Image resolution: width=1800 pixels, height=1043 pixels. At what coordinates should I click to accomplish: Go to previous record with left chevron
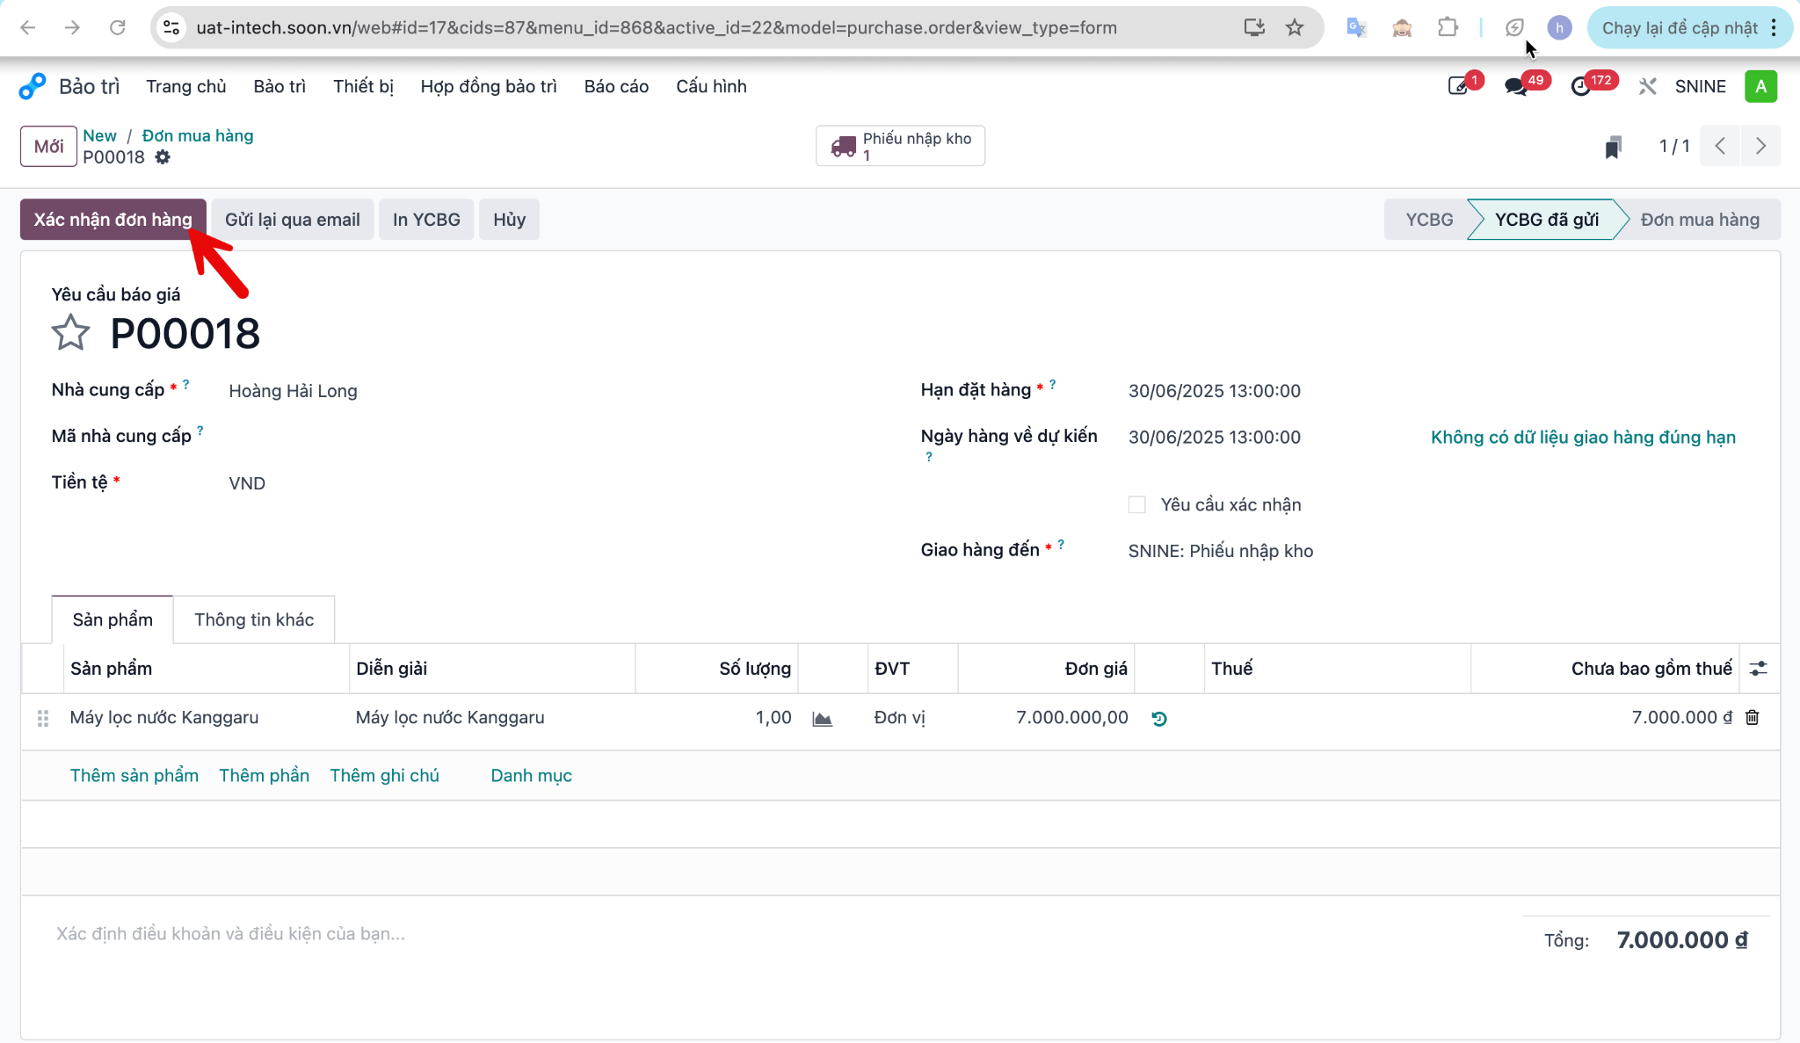1721,146
